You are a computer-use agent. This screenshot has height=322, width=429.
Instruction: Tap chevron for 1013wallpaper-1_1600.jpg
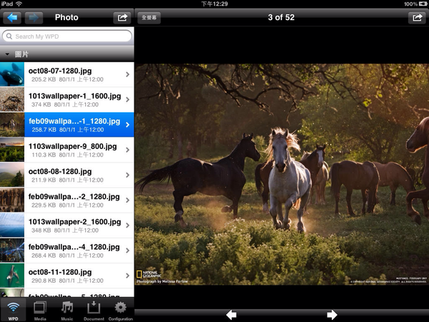tap(127, 99)
